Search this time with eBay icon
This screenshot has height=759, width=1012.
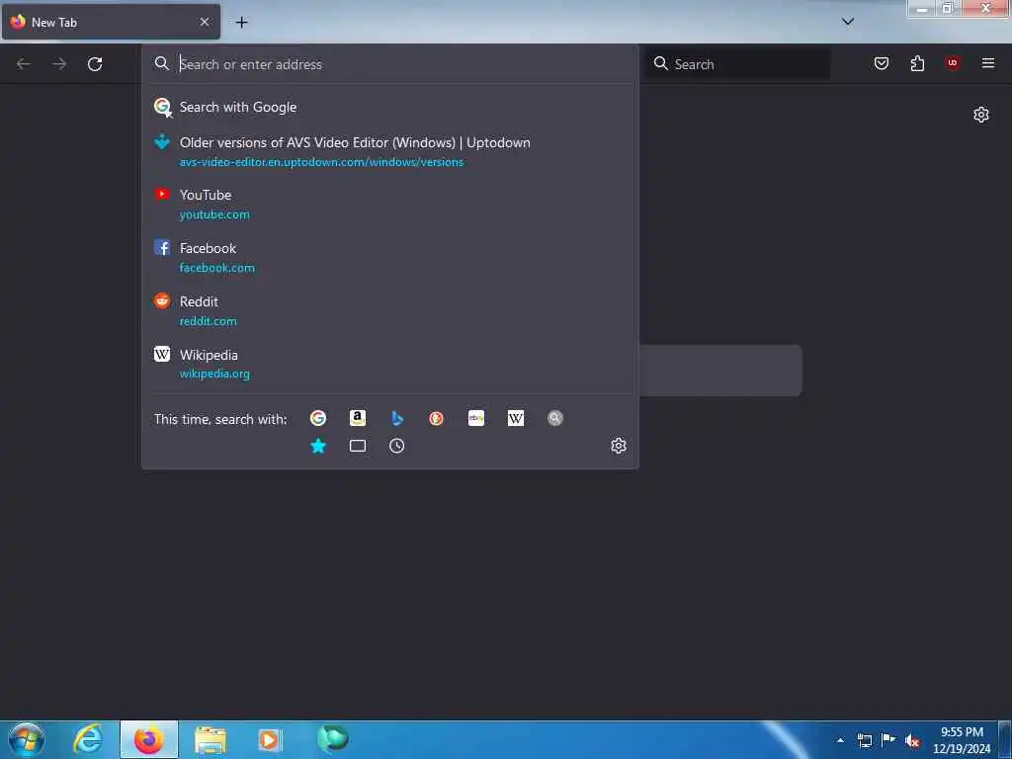(476, 418)
